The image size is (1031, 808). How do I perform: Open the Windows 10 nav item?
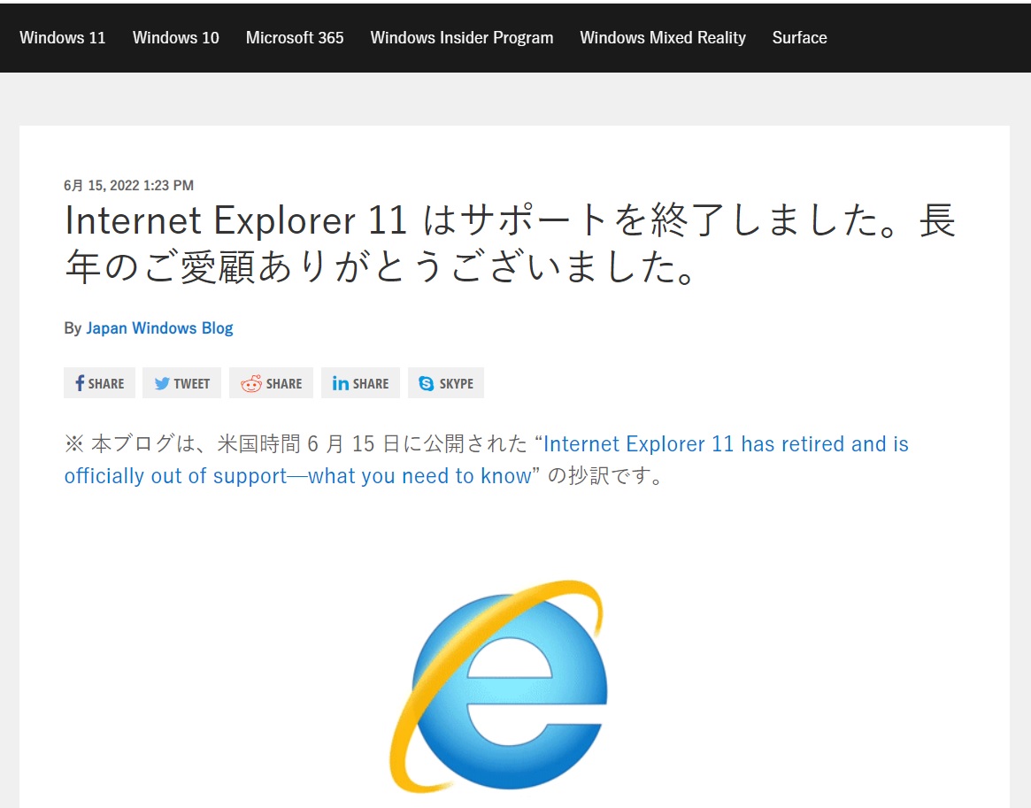[175, 37]
